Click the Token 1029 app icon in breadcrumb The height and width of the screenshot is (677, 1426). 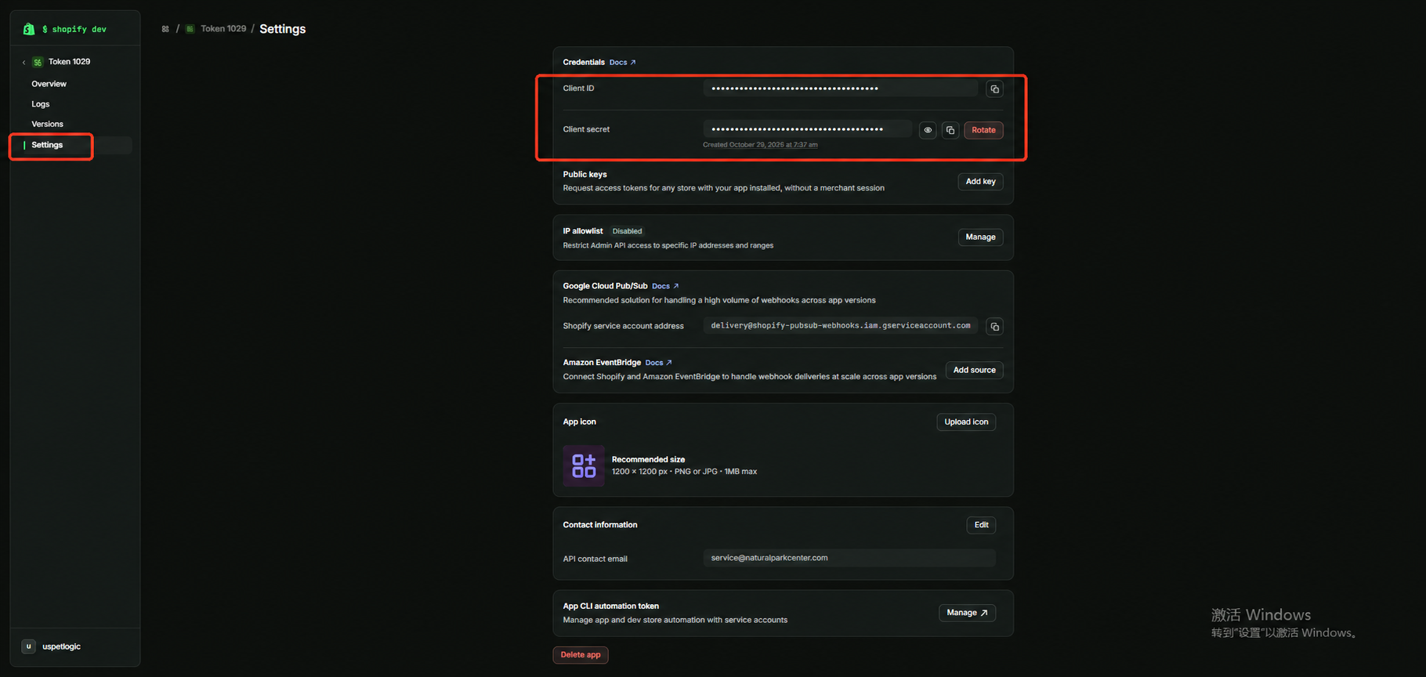[x=190, y=29]
